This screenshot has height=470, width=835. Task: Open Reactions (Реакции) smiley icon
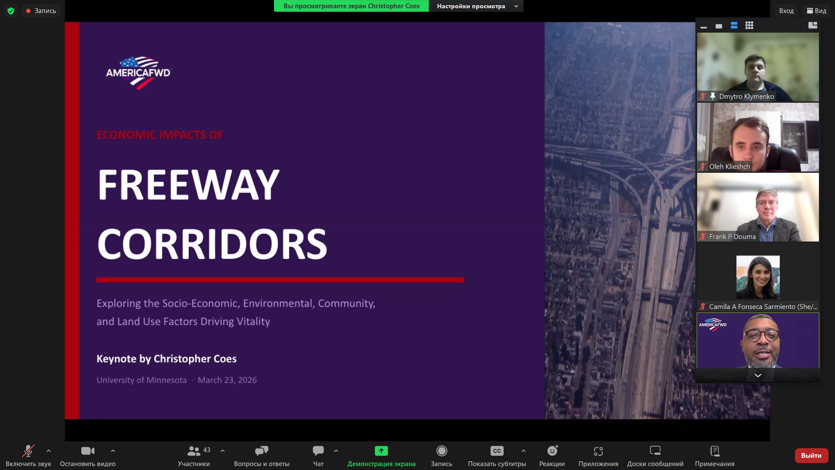tap(552, 451)
